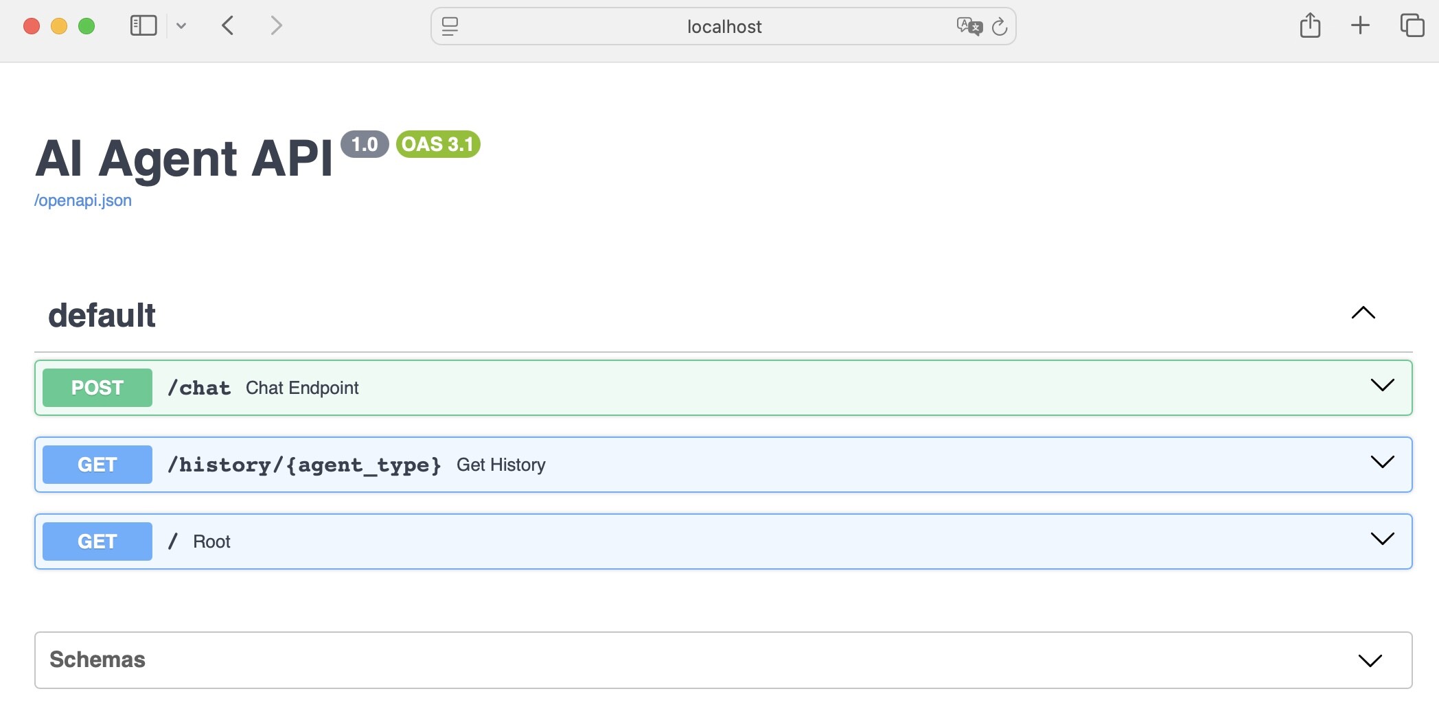Go forward to the next page
This screenshot has width=1439, height=711.
[276, 26]
